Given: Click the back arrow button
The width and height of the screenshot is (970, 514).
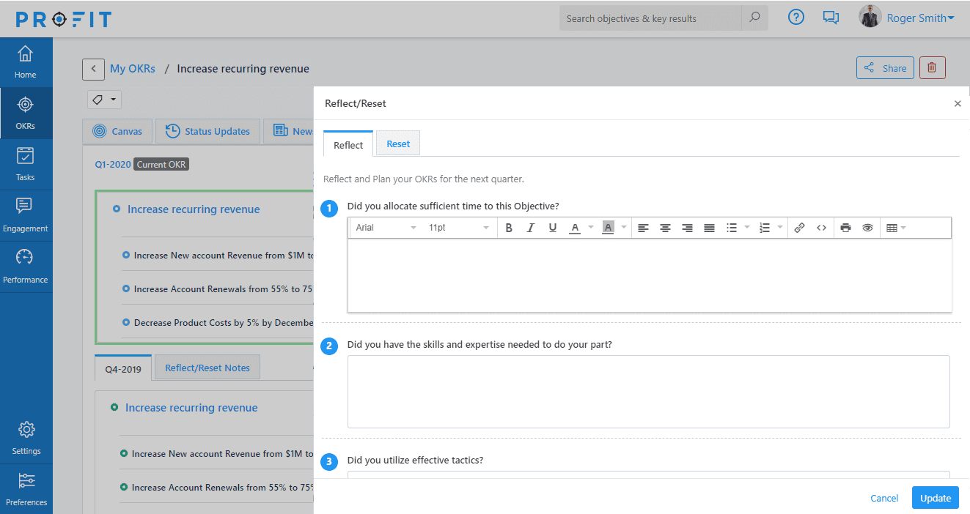Looking at the screenshot, I should [x=93, y=69].
